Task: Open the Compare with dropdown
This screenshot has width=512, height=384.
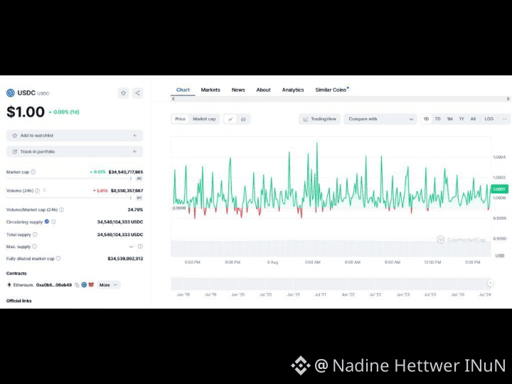Action: click(x=380, y=119)
